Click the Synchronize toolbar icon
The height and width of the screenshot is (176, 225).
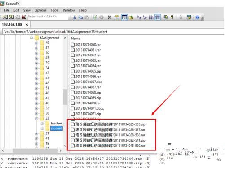(x=166, y=17)
